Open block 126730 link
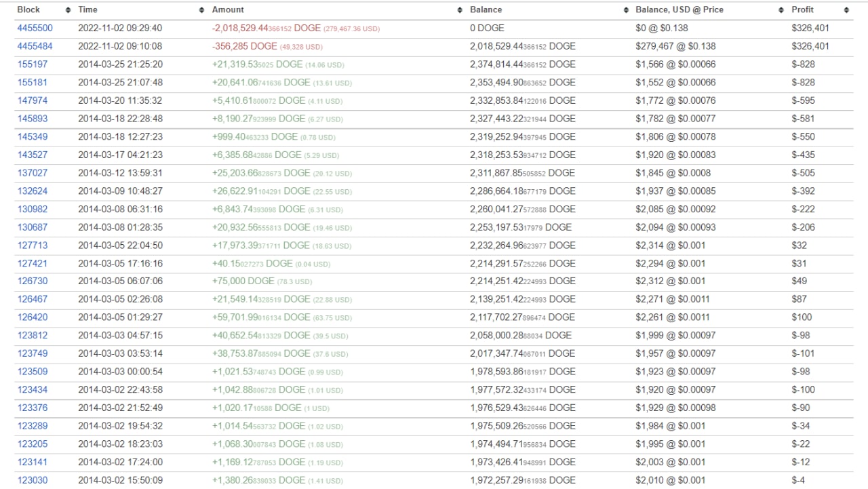Image resolution: width=868 pixels, height=489 pixels. click(33, 281)
